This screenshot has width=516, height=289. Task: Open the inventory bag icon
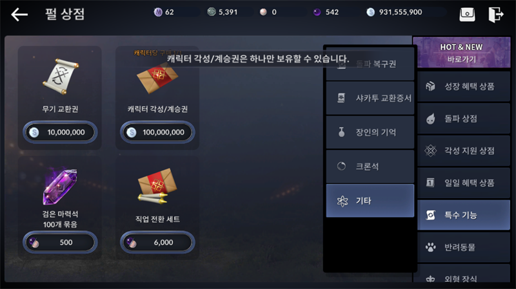pos(467,14)
